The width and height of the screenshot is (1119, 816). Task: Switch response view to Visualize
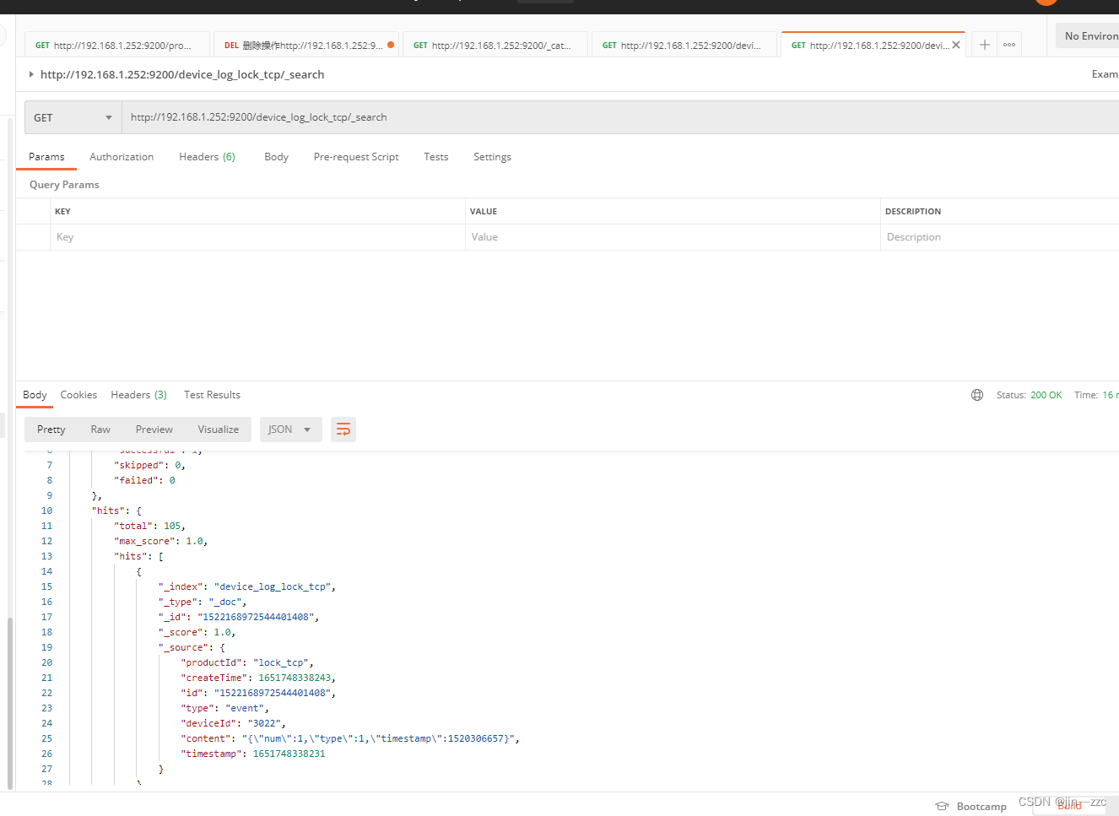[x=219, y=430]
